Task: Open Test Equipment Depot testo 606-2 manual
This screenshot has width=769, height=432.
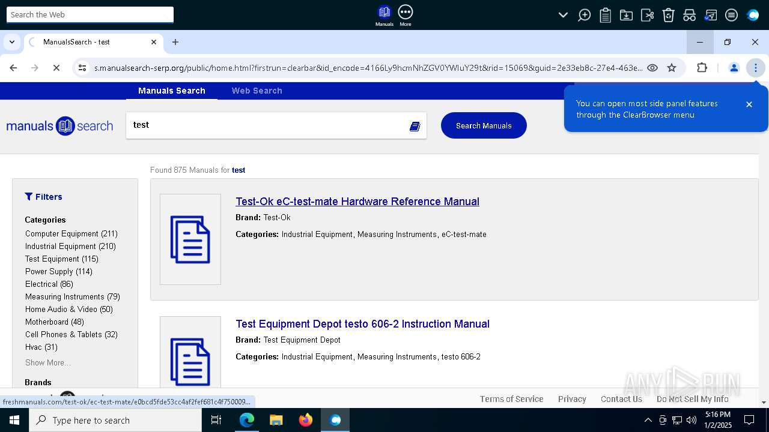Action: (363, 324)
